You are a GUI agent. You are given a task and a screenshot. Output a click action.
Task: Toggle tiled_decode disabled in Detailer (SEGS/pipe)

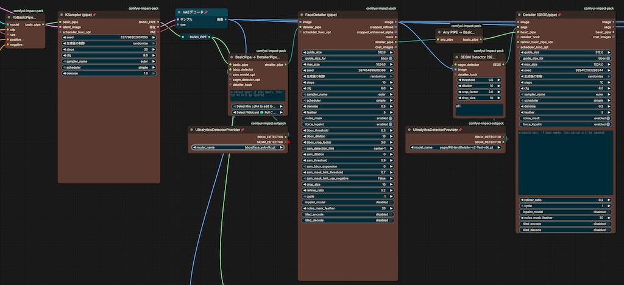point(565,230)
